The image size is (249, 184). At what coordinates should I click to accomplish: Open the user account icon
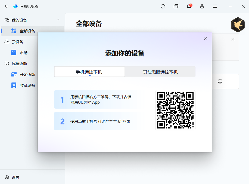click(x=202, y=6)
